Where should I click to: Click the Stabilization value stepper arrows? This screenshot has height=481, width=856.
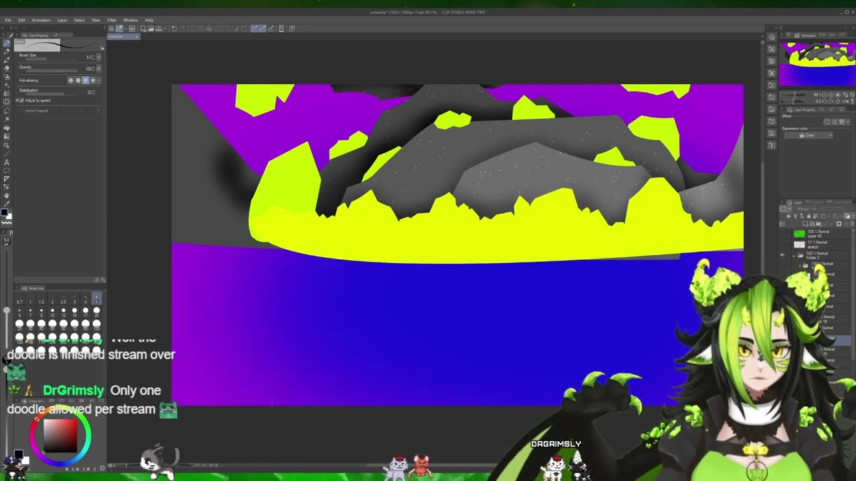(x=94, y=92)
